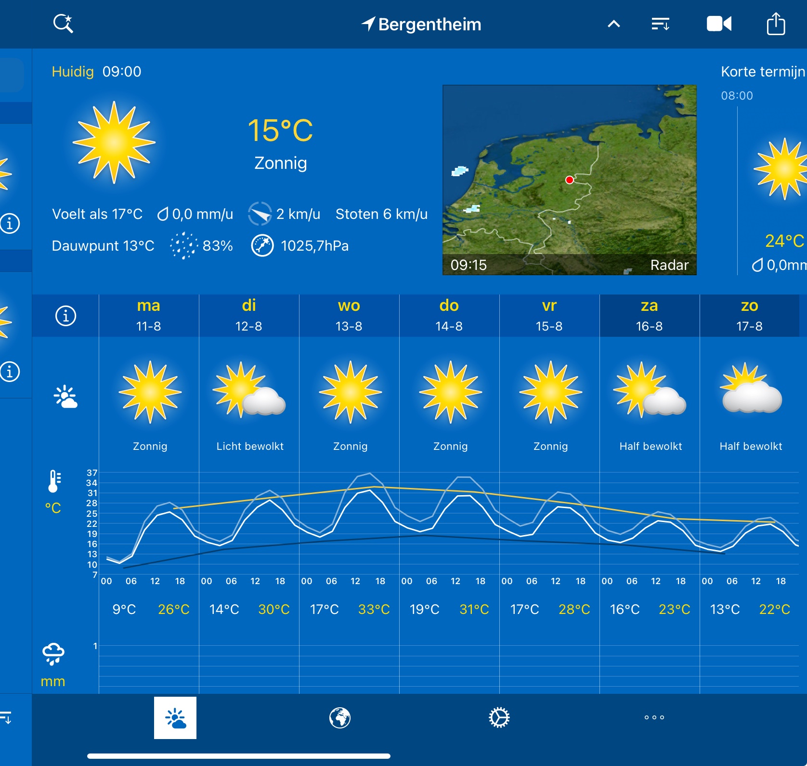This screenshot has height=766, width=807.
Task: Switch to the globe maps tab
Action: tap(340, 717)
